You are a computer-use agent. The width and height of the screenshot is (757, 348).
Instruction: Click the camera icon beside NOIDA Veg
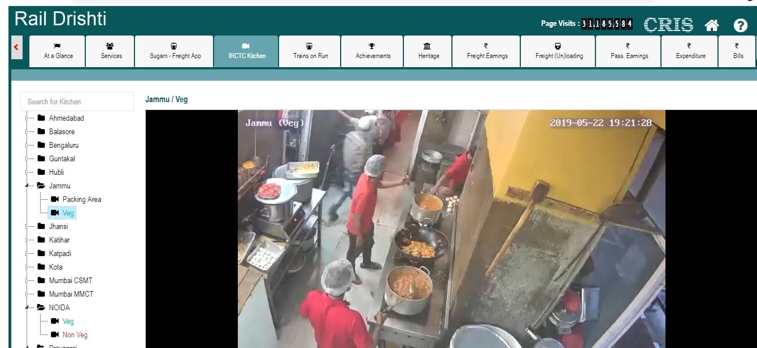56,321
